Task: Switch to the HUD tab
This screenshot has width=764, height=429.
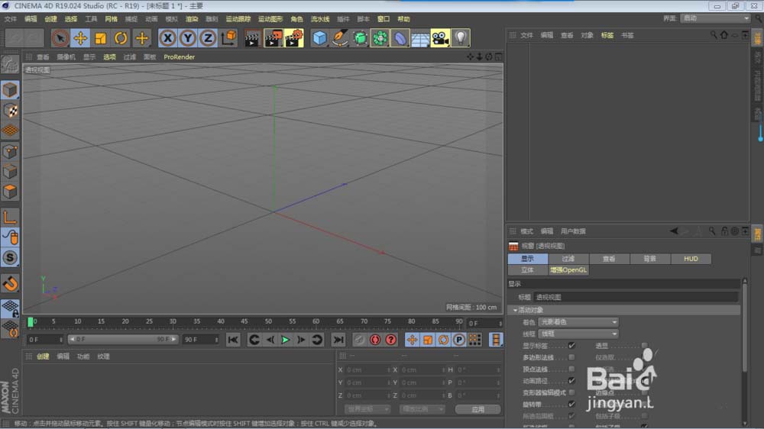Action: 691,259
